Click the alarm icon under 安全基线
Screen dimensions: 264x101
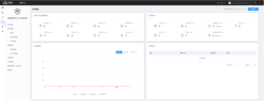tap(95, 35)
